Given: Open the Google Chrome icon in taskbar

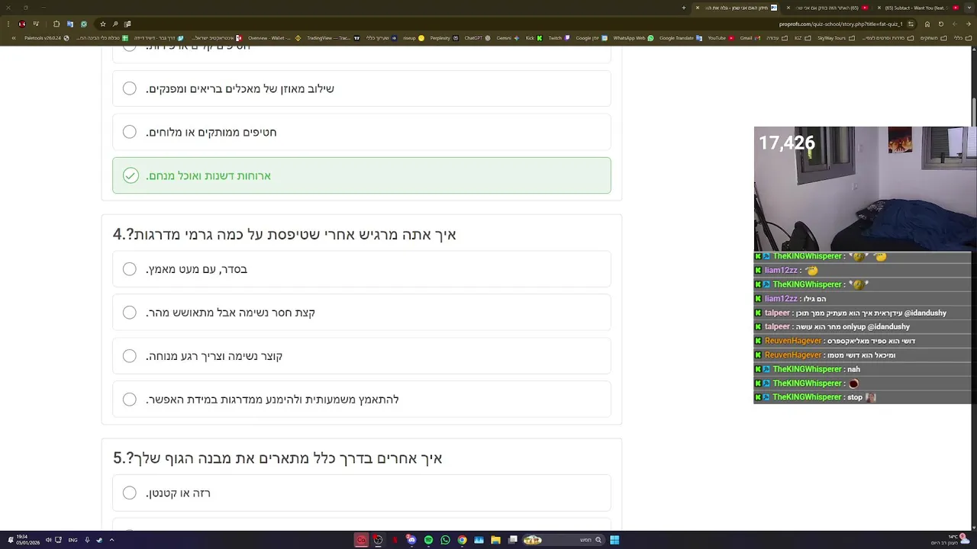Looking at the screenshot, I should pos(462,540).
